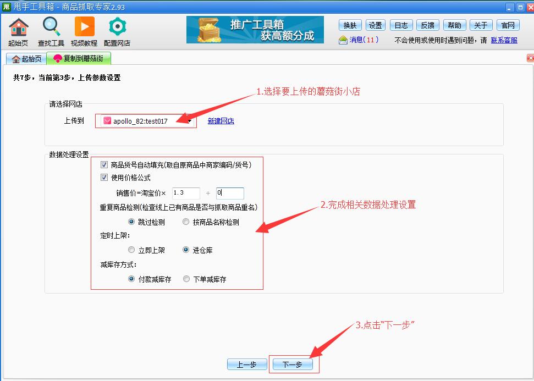Select 按商品名称检测 radio button
The width and height of the screenshot is (534, 381).
(x=186, y=222)
